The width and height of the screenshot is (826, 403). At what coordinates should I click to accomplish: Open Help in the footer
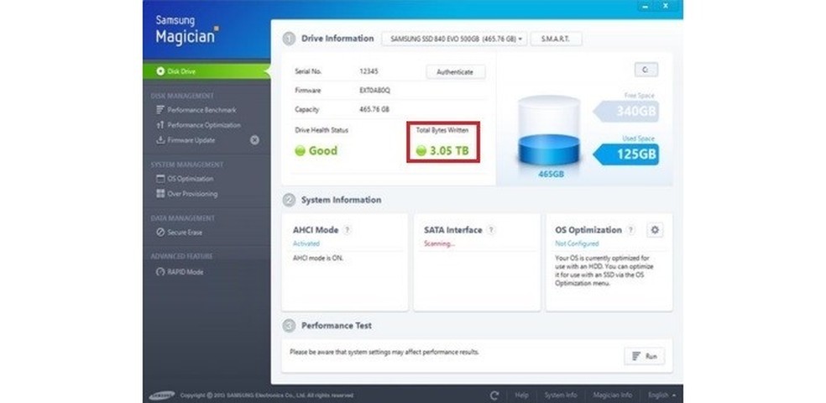click(521, 395)
